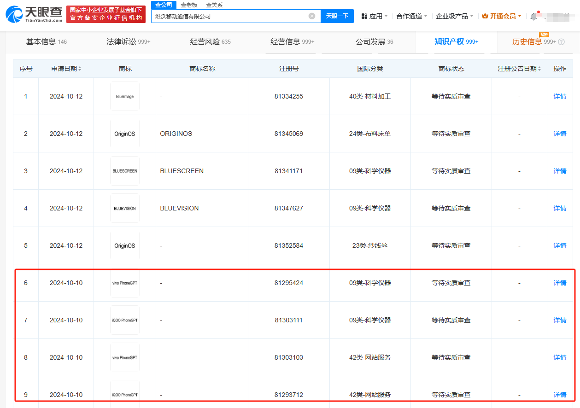Open 详情 for registration 81303111

pos(560,320)
